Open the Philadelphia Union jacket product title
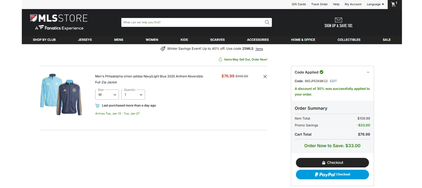 [149, 79]
